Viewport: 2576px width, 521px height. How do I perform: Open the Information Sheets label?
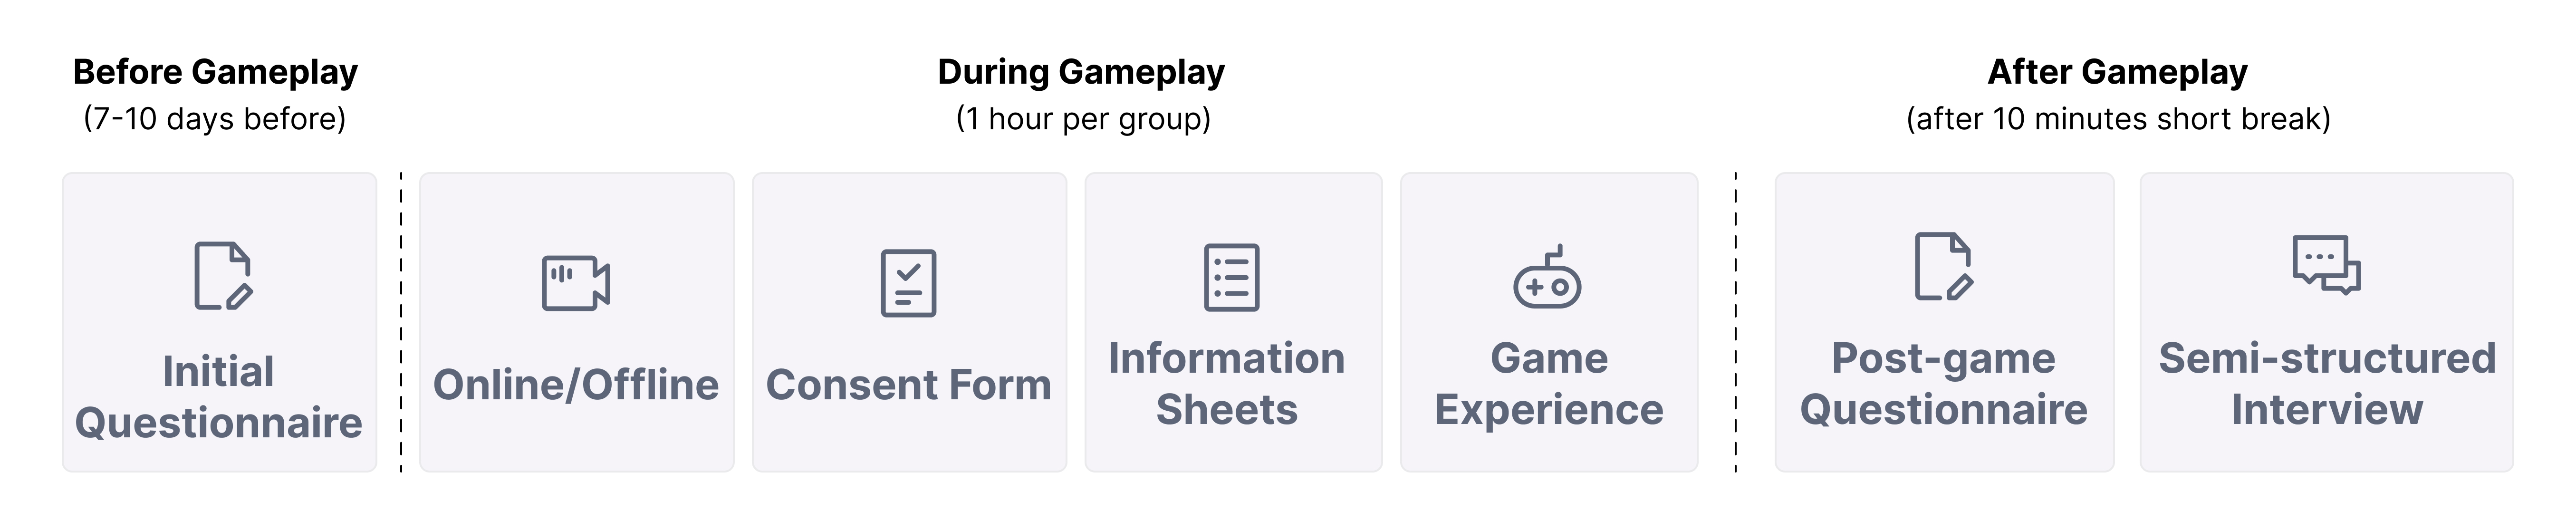pyautogui.click(x=1227, y=384)
